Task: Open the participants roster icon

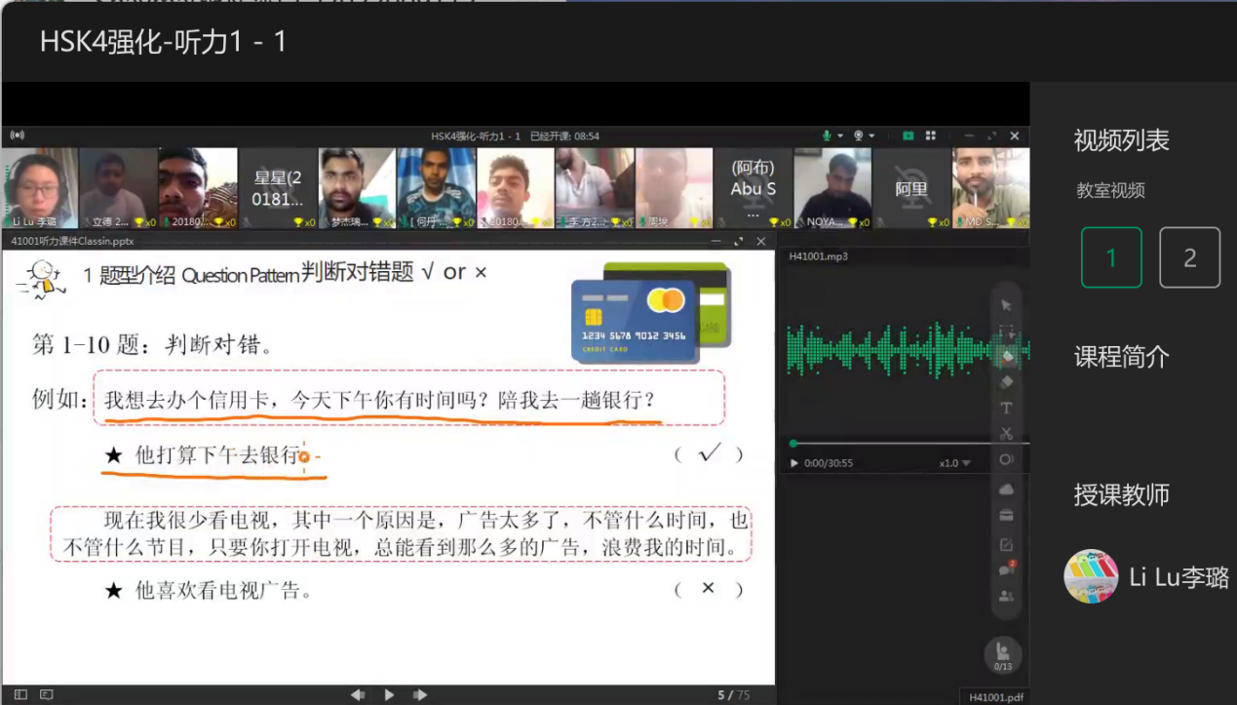Action: 1006,596
